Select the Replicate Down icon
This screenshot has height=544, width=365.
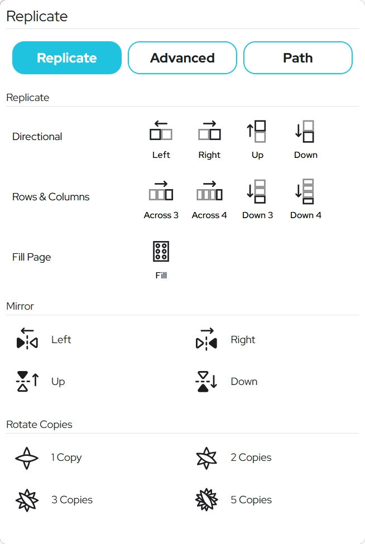point(305,132)
